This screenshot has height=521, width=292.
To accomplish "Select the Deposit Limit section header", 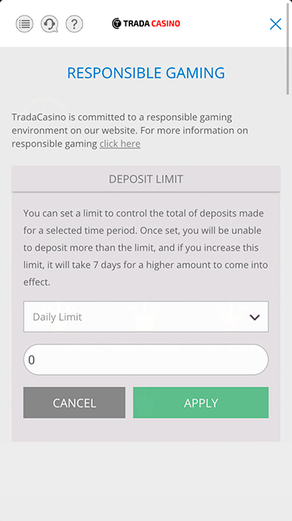I will pos(146,179).
